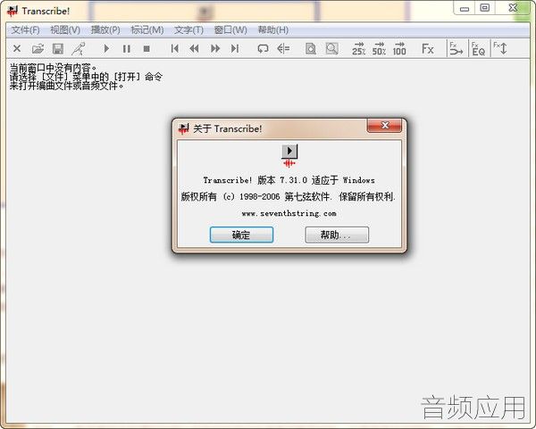Open a file with the folder icon
536x429 pixels.
(x=38, y=49)
